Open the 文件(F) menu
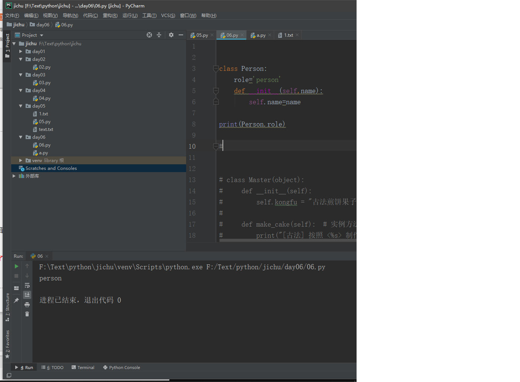Image resolution: width=520 pixels, height=382 pixels. (12, 16)
